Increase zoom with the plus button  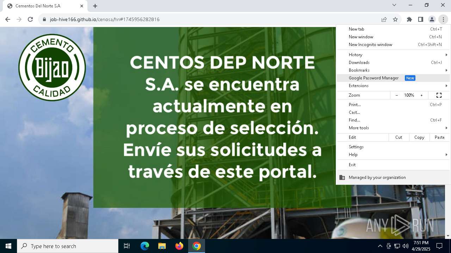(421, 95)
